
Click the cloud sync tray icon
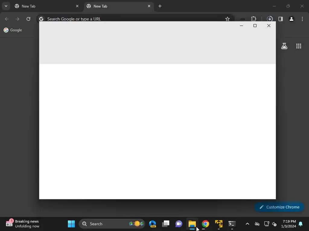[257, 224]
